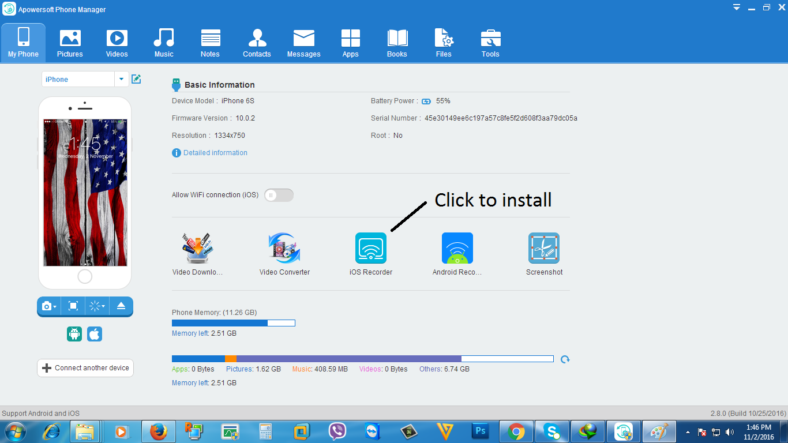Click 'Others: 6.74 GB' storage label
The image size is (788, 443).
[x=444, y=369]
